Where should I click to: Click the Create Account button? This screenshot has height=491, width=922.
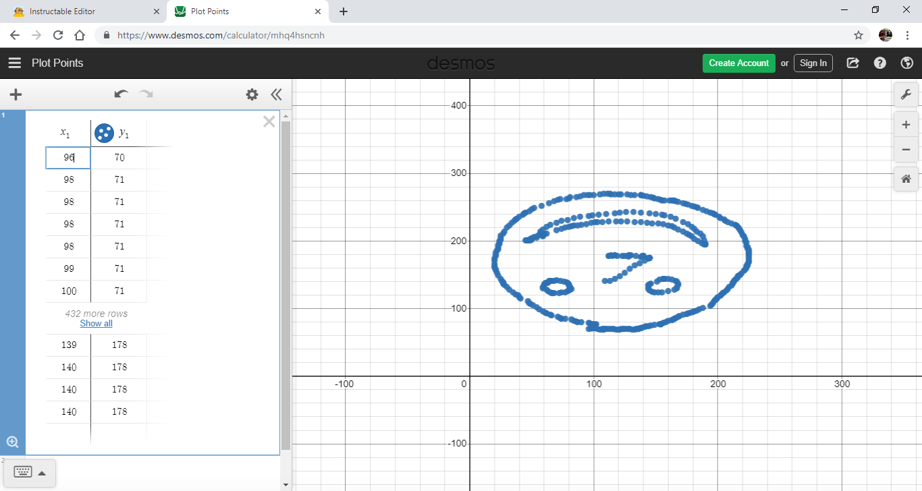tap(738, 63)
